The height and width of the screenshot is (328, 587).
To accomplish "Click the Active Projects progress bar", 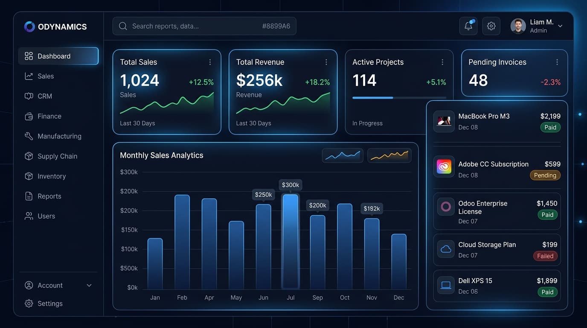I will click(x=399, y=98).
